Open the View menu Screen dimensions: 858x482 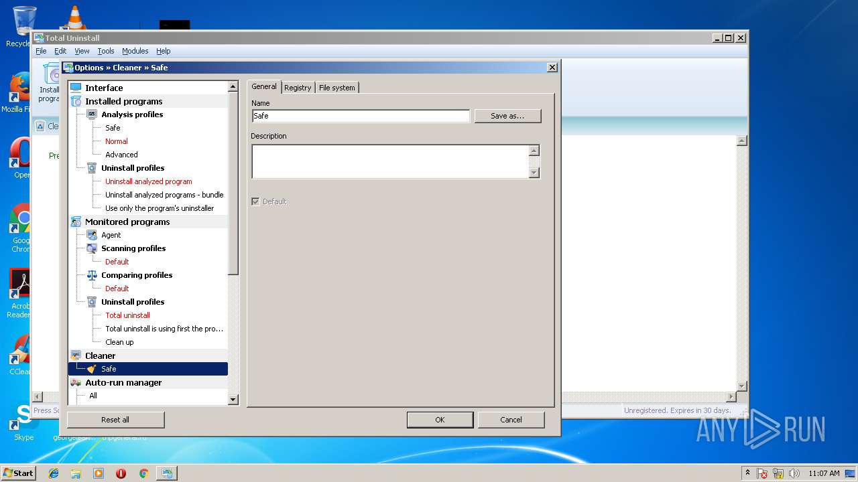pyautogui.click(x=82, y=51)
